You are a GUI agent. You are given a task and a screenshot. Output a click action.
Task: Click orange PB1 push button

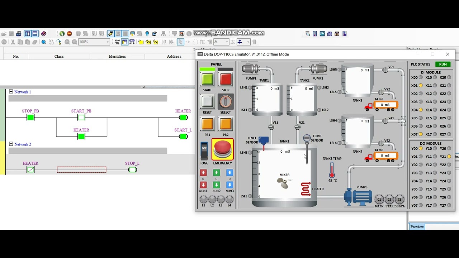pyautogui.click(x=207, y=124)
